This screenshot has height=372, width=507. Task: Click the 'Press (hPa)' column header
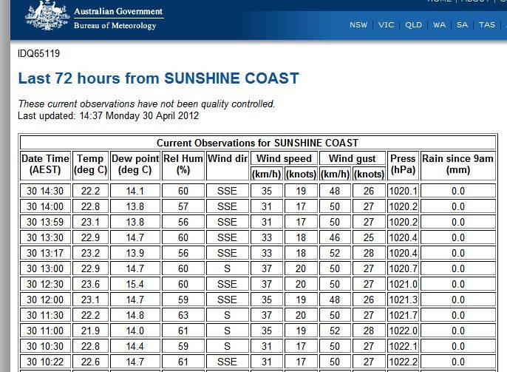coord(403,164)
